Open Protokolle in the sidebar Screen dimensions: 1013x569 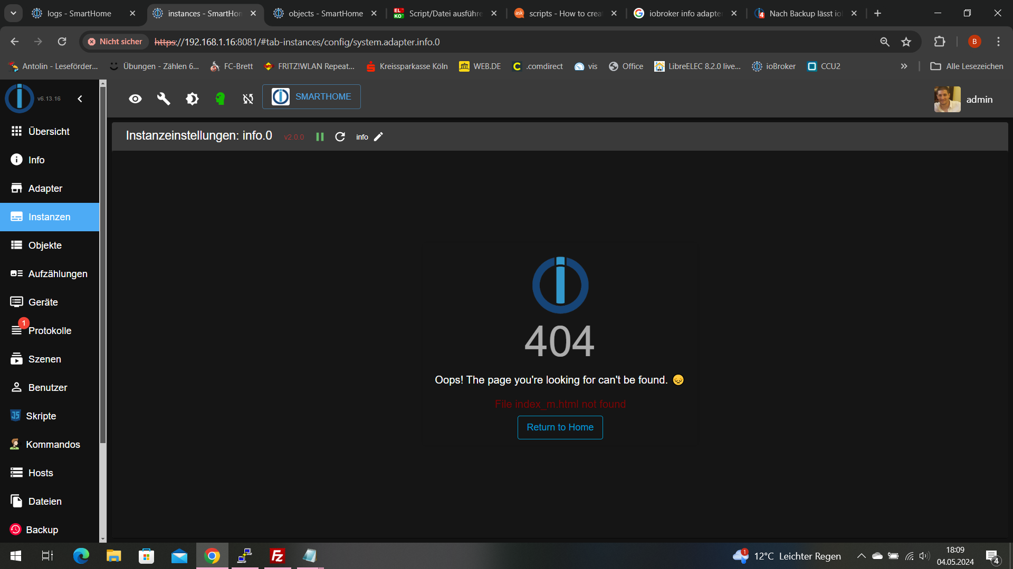(50, 331)
